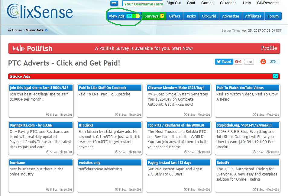Click the clock icon in the hurricane ad
The height and width of the screenshot is (196, 288).
tap(48, 189)
